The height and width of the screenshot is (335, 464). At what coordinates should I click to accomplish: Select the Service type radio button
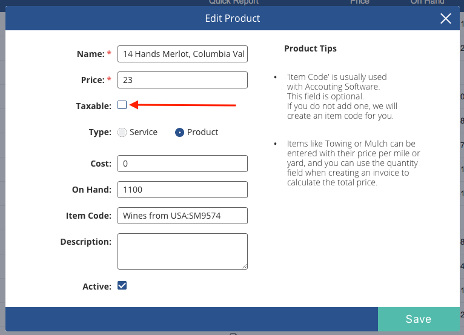(x=122, y=132)
